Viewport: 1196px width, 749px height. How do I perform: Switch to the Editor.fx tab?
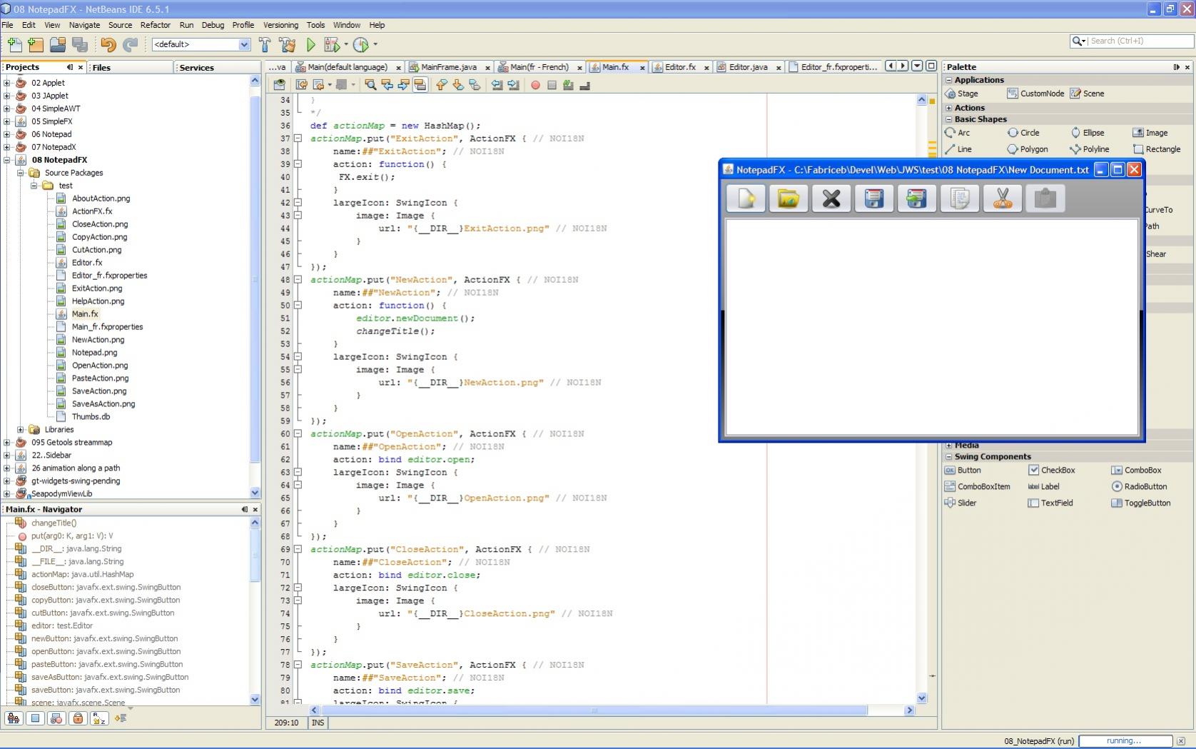pyautogui.click(x=679, y=67)
